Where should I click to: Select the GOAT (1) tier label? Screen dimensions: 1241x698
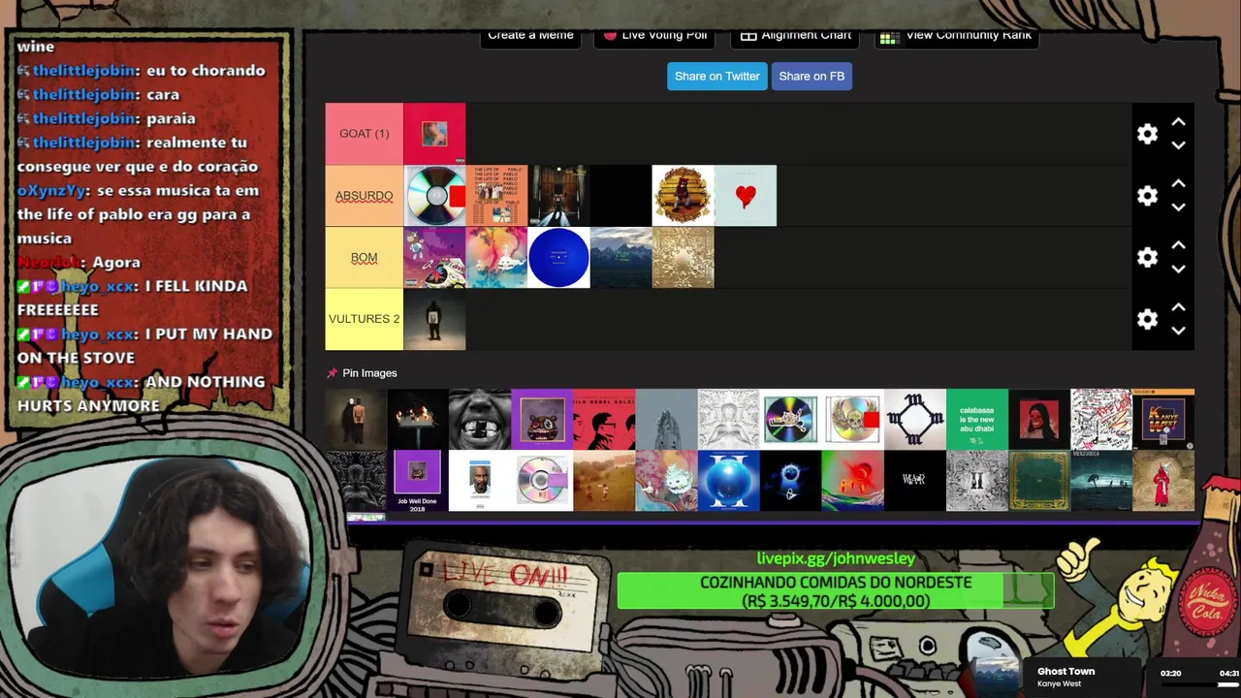tap(365, 134)
